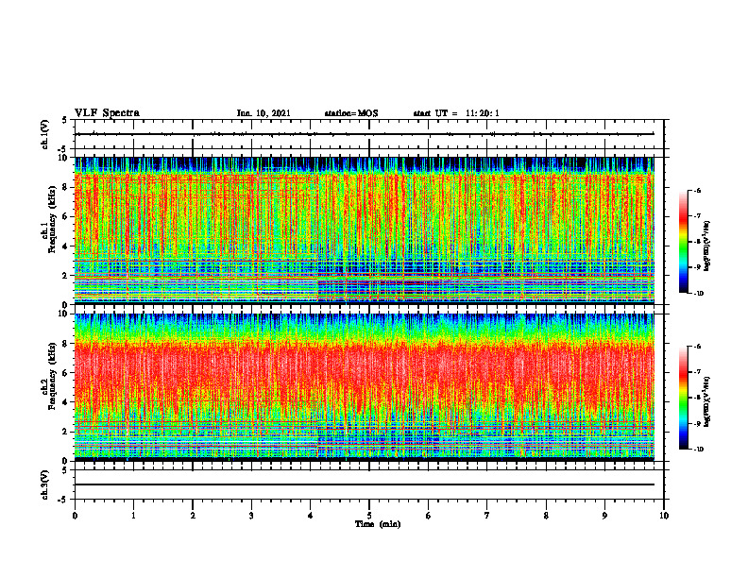Screen dimensions: 748x578
Task: Click the ch.1 color bar "-10" label
Action: (x=699, y=294)
